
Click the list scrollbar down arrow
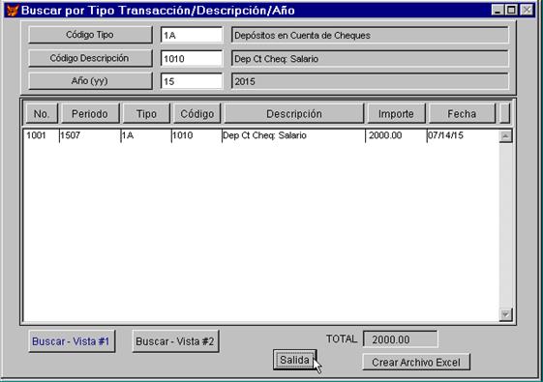pos(505,314)
